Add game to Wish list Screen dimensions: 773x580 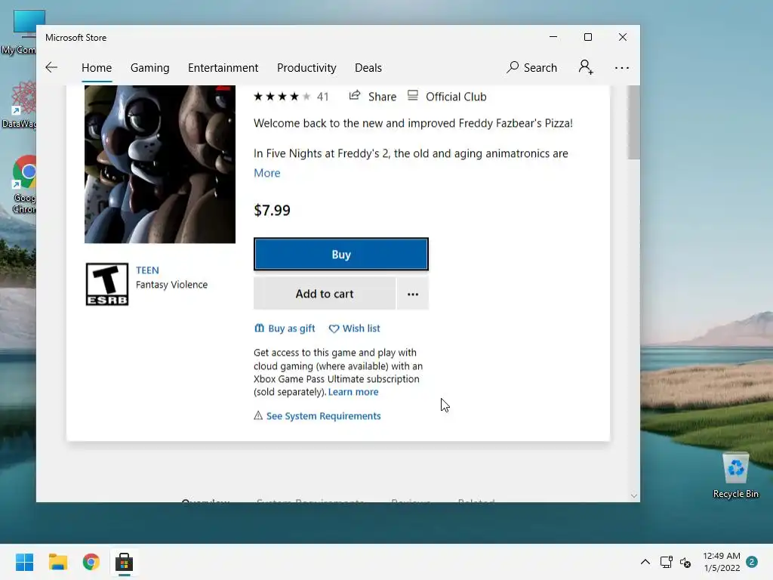point(355,329)
